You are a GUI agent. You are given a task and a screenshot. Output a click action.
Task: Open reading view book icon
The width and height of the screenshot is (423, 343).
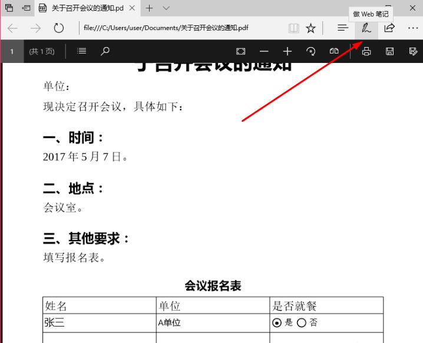[294, 28]
